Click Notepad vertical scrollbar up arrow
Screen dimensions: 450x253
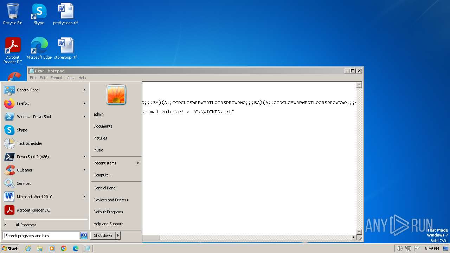click(359, 85)
